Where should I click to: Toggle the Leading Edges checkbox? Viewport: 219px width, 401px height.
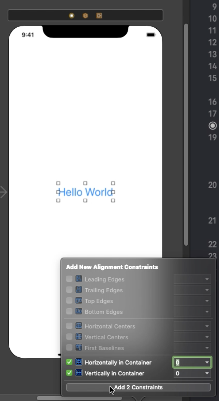pyautogui.click(x=69, y=279)
